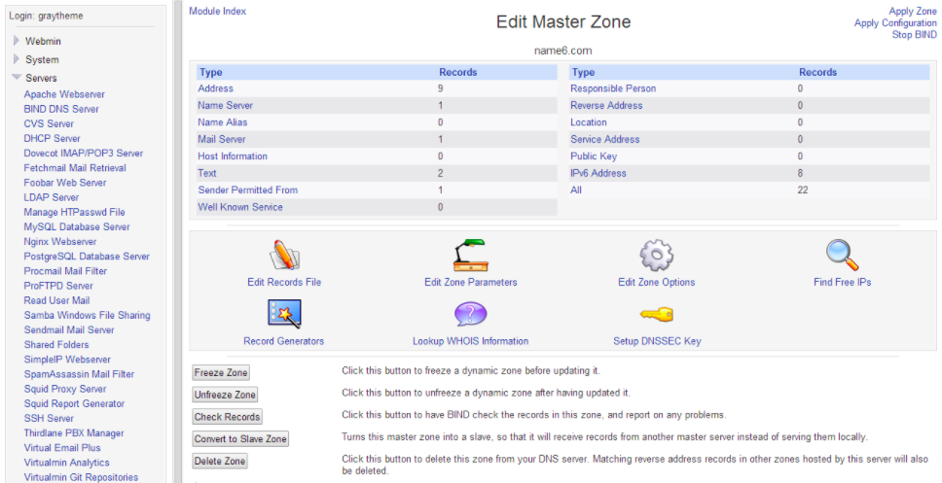Open All records link
The image size is (942, 483).
click(x=576, y=190)
